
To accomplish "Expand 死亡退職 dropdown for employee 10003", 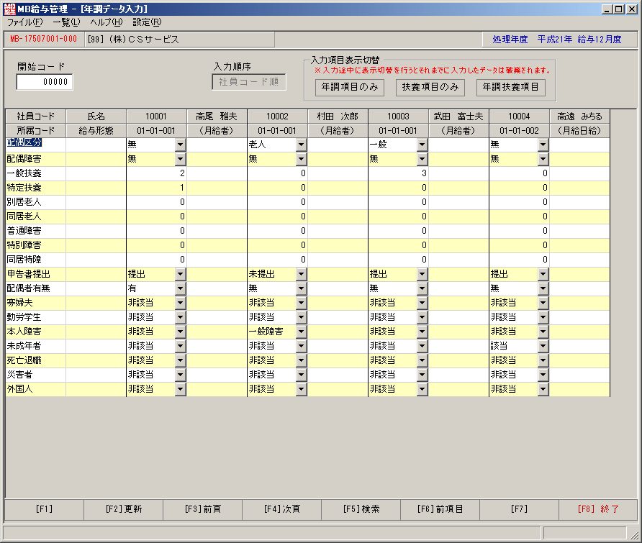I will 422,360.
